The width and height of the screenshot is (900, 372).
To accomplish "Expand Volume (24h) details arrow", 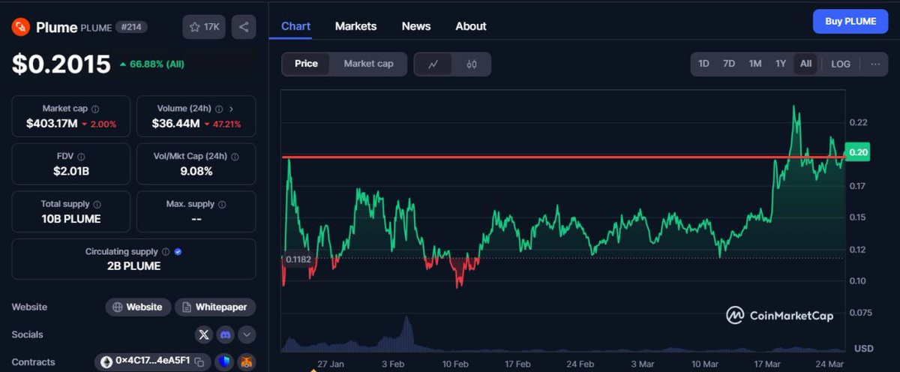I will point(231,109).
